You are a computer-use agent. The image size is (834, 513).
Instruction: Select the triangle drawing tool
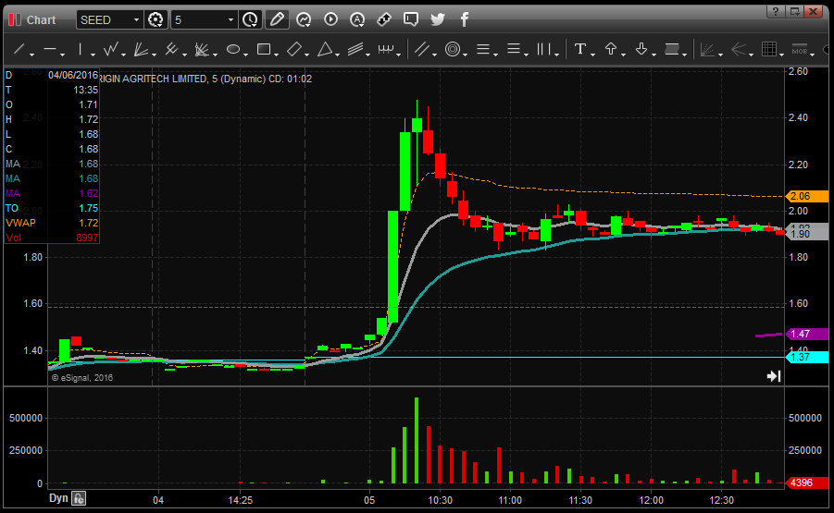point(325,49)
